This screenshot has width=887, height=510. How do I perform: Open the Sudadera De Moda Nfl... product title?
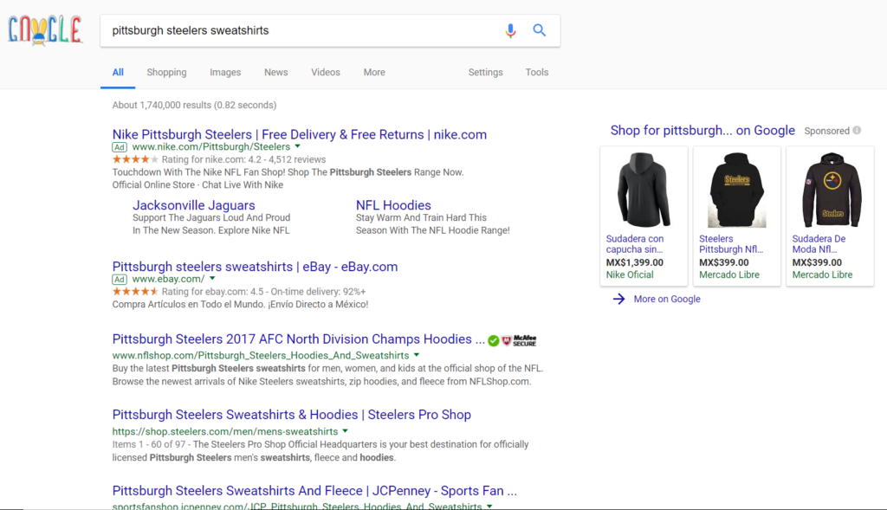point(819,244)
